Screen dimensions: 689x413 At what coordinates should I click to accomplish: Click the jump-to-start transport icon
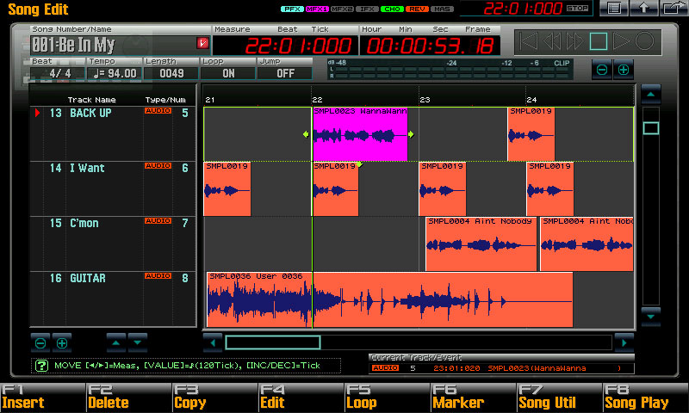tap(529, 41)
